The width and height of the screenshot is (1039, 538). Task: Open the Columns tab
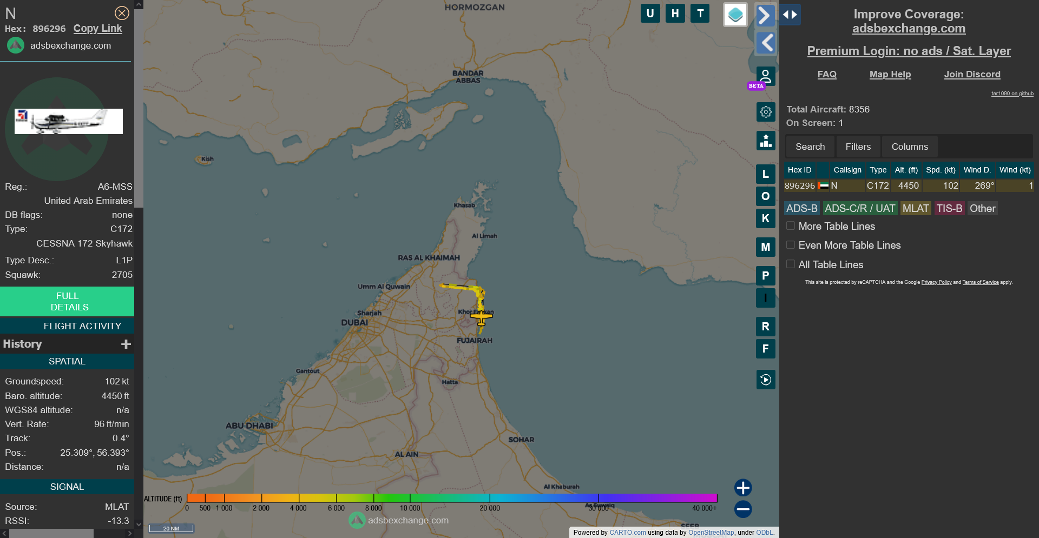pyautogui.click(x=910, y=147)
